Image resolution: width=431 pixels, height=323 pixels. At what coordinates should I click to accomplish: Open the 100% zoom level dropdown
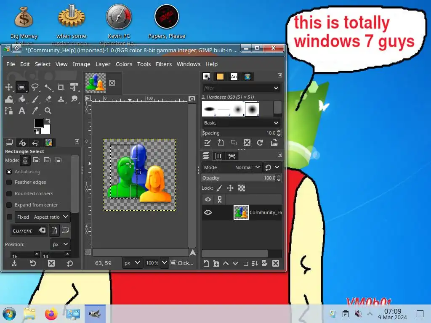click(x=165, y=263)
